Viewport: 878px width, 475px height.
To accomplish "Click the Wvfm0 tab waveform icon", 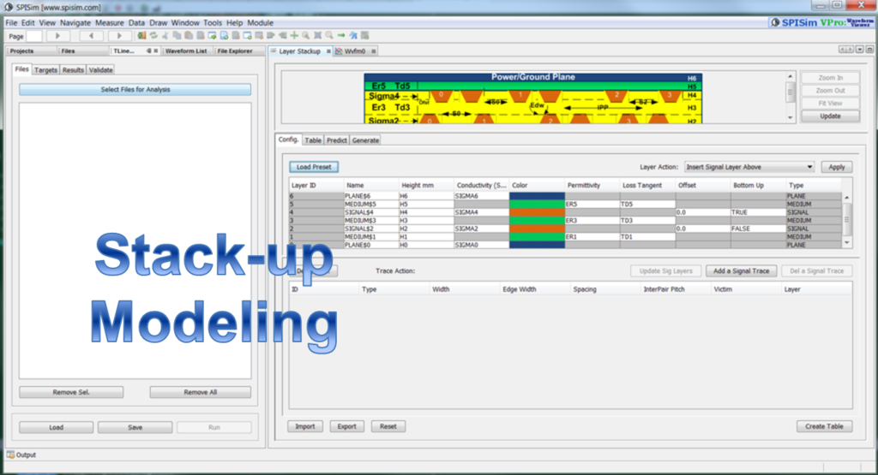I will coord(338,51).
